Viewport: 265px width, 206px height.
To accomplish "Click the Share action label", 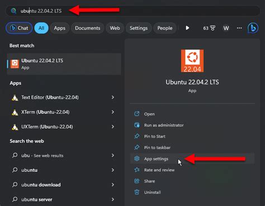I will point(149,181).
